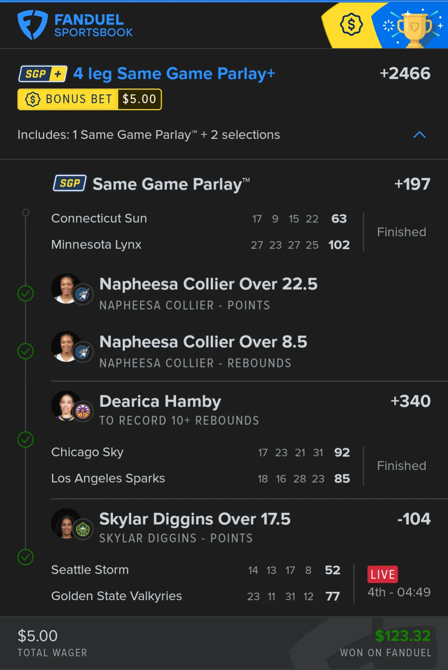Tap green checkmark for Collier Over 22.5
This screenshot has width=448, height=670.
pyautogui.click(x=26, y=293)
